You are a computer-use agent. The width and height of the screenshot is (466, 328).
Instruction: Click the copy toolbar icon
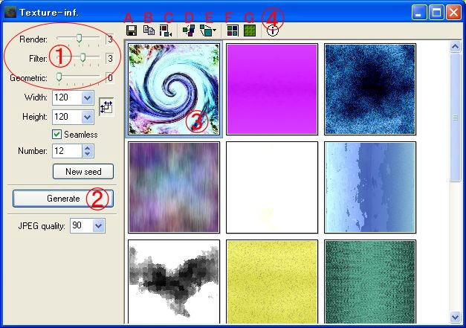click(x=149, y=31)
